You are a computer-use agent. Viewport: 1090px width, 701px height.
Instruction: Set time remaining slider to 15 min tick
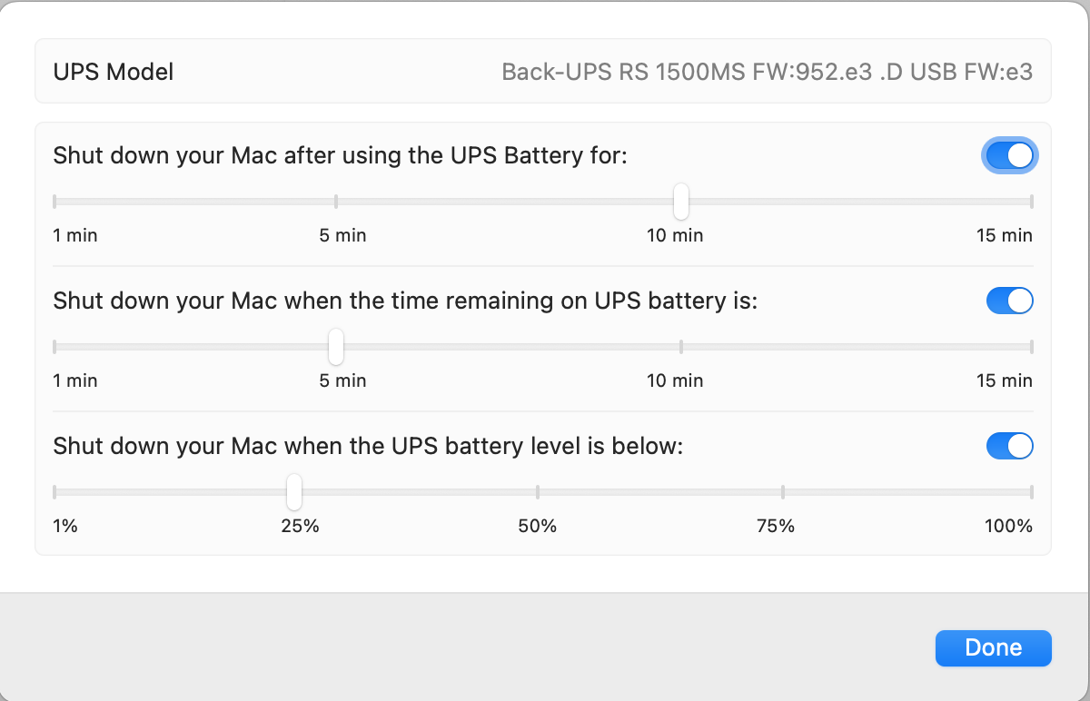tap(1032, 346)
